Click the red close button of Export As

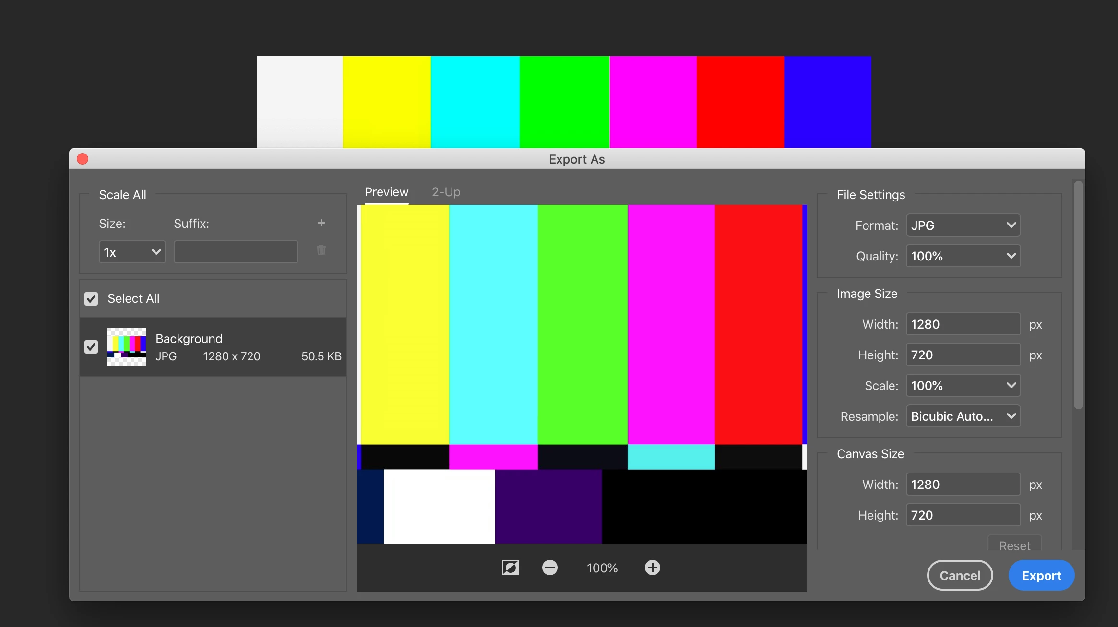pyautogui.click(x=83, y=159)
